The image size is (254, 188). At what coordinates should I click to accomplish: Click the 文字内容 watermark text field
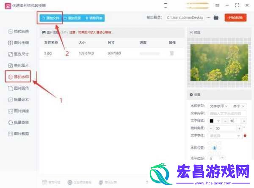pos(227,114)
